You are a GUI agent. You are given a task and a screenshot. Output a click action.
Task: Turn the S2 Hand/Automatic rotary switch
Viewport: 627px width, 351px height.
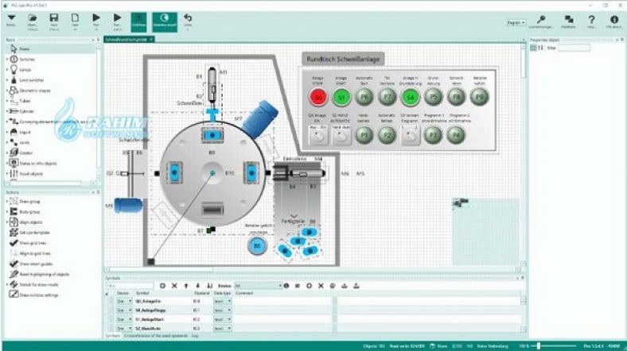pos(341,135)
